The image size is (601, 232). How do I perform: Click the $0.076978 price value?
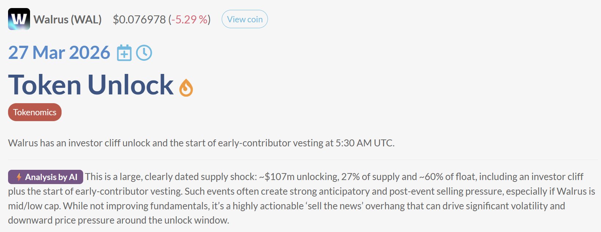[139, 19]
